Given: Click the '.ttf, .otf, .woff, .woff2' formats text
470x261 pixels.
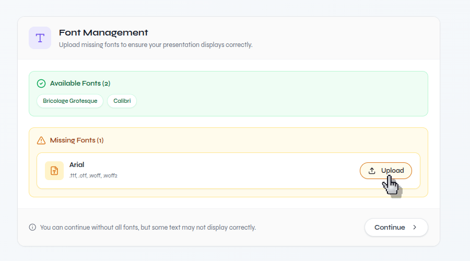Looking at the screenshot, I should click(x=93, y=175).
